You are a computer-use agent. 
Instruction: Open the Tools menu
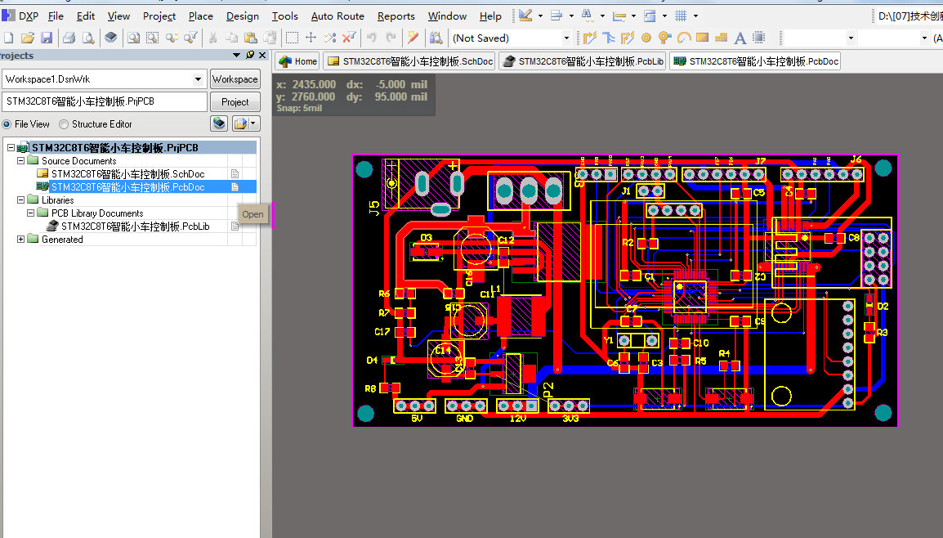tap(284, 16)
